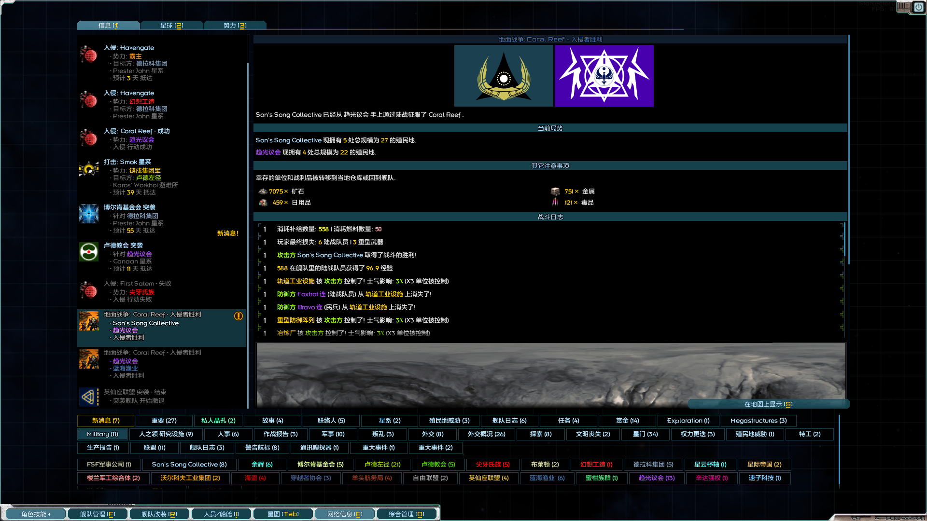The height and width of the screenshot is (521, 927).
Task: Select the Coral Reef 地面战争 event icon
Action: coord(88,321)
